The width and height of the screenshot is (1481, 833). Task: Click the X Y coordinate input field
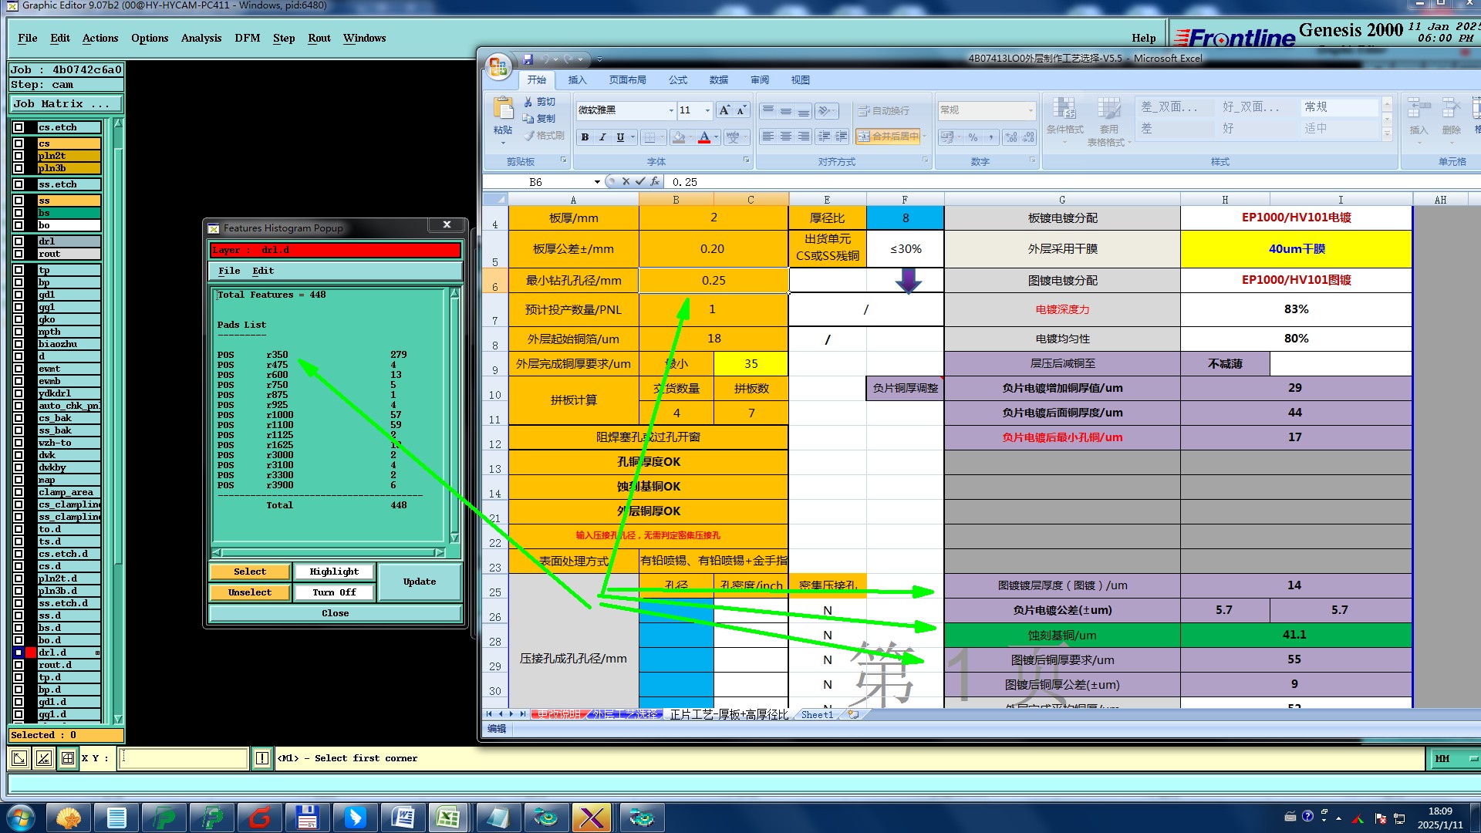pos(184,758)
